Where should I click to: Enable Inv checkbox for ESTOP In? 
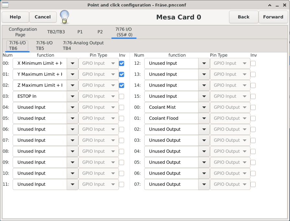point(122,96)
